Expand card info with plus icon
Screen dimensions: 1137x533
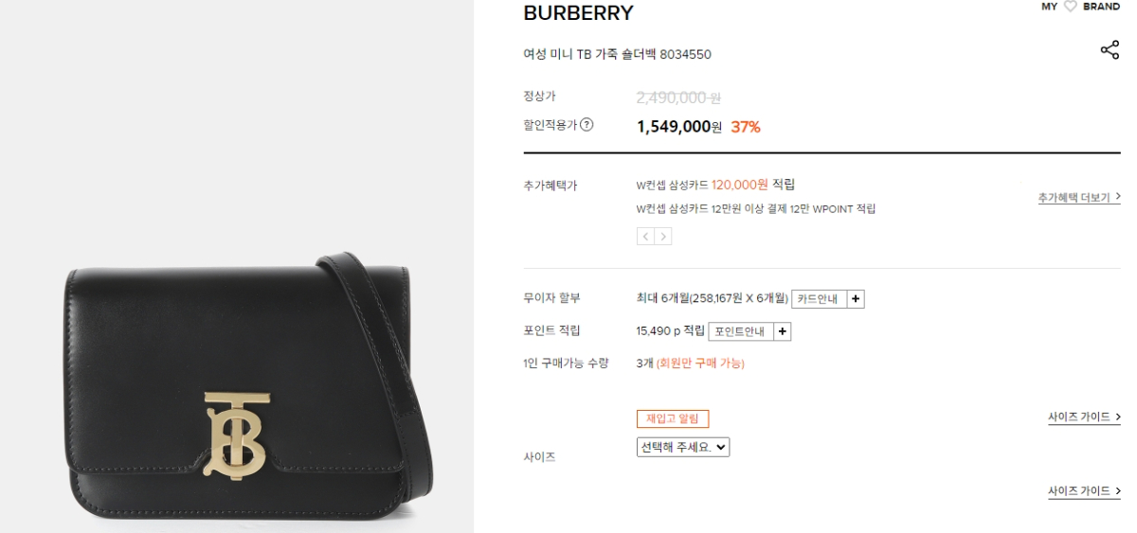tap(856, 299)
